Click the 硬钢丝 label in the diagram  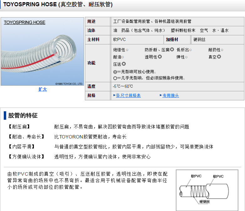[205, 202]
